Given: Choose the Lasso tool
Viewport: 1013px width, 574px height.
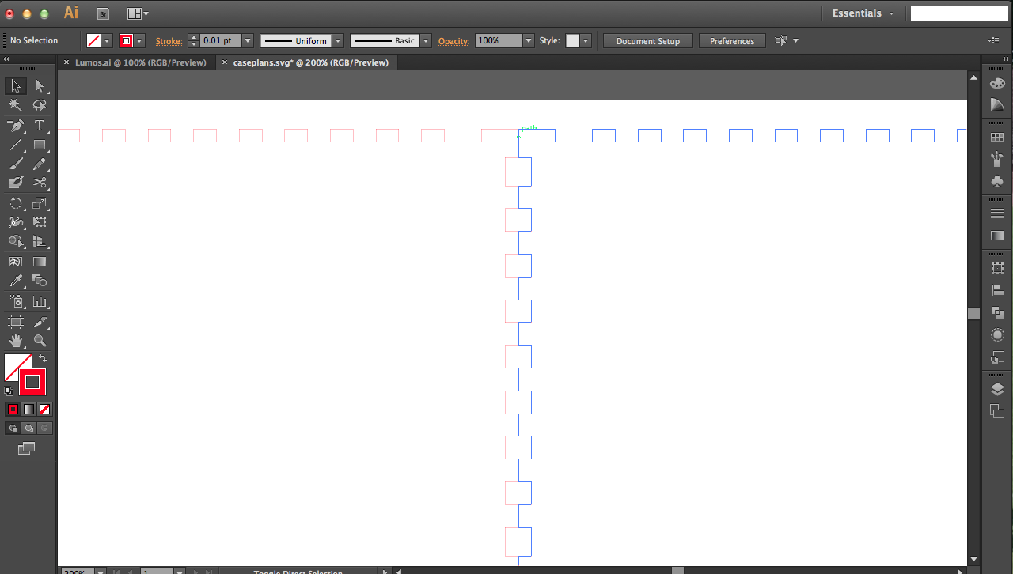Looking at the screenshot, I should (40, 105).
